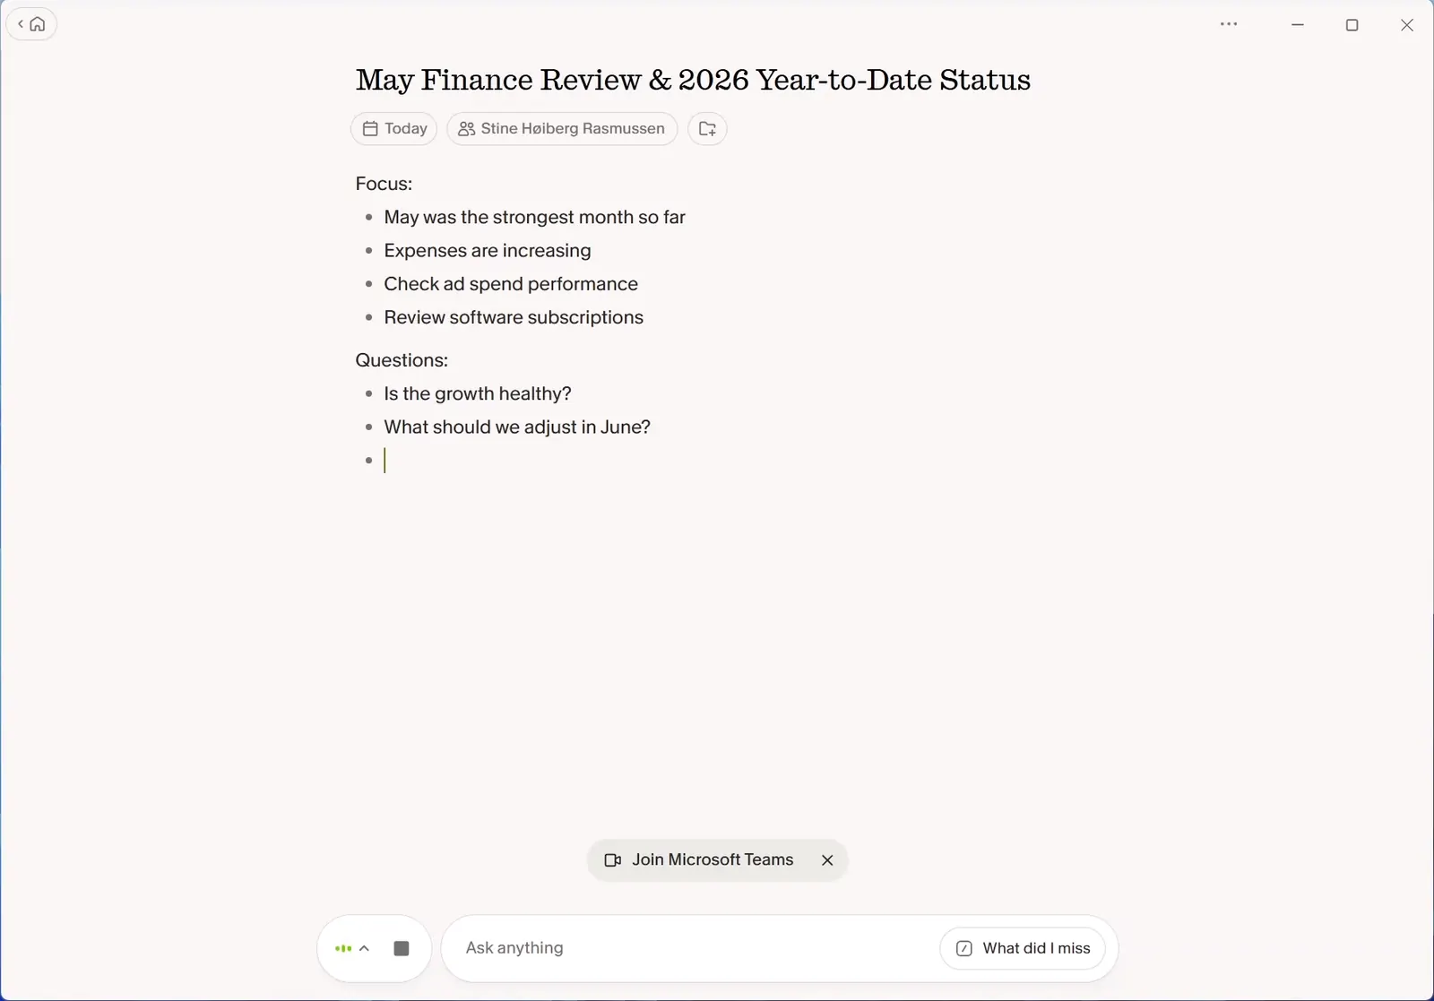Screen dimensions: 1434x1001
Task: Click the green audio waveform indicator
Action: pyautogui.click(x=342, y=948)
